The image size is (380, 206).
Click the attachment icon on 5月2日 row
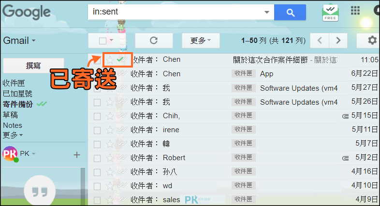tap(345, 158)
